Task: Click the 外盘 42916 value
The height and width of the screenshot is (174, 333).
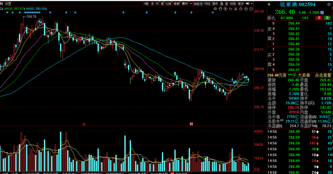Action: point(293,112)
